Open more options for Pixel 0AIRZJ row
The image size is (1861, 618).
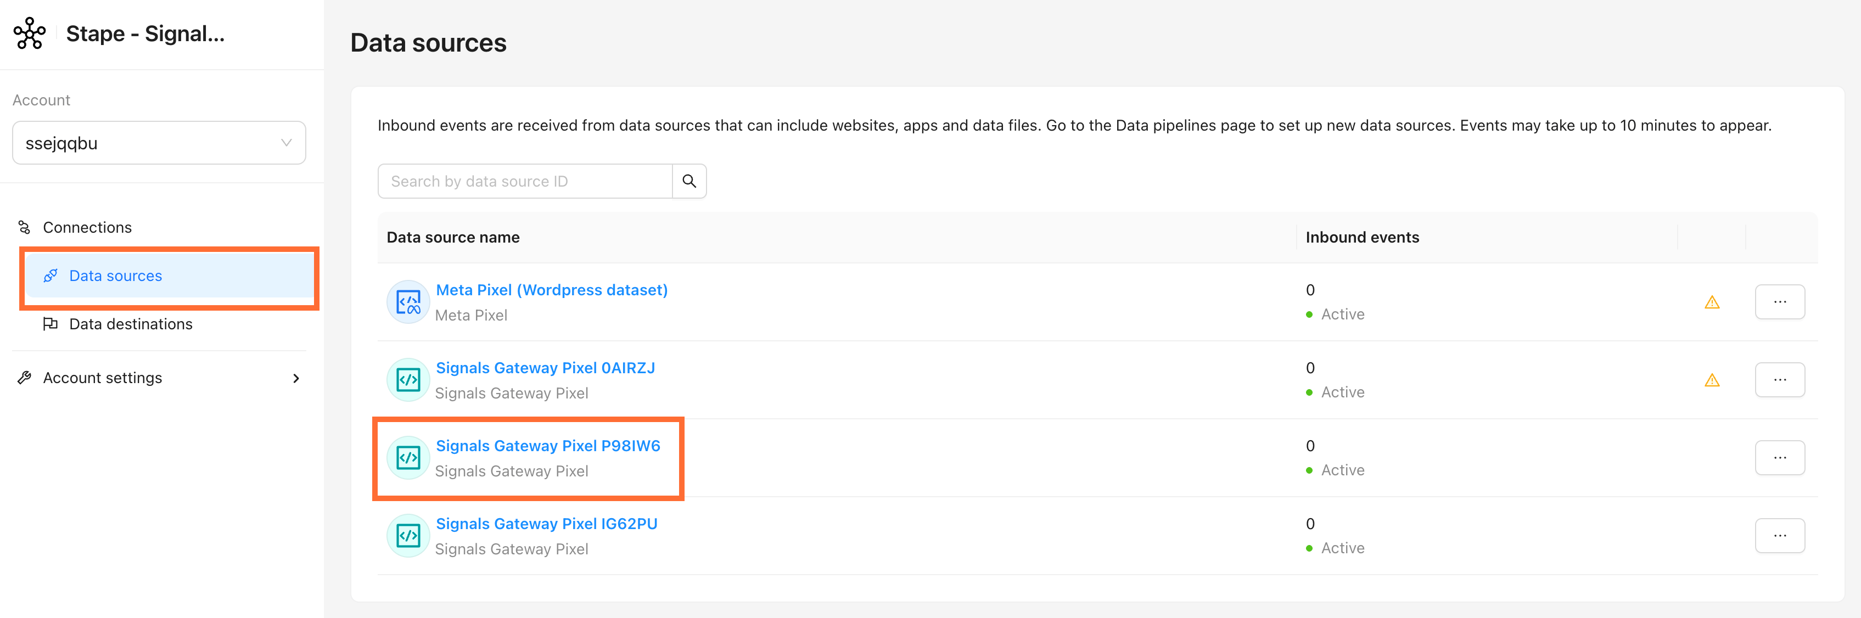coord(1779,380)
